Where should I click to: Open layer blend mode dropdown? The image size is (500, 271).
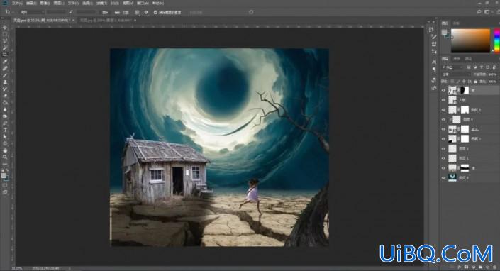coord(456,74)
